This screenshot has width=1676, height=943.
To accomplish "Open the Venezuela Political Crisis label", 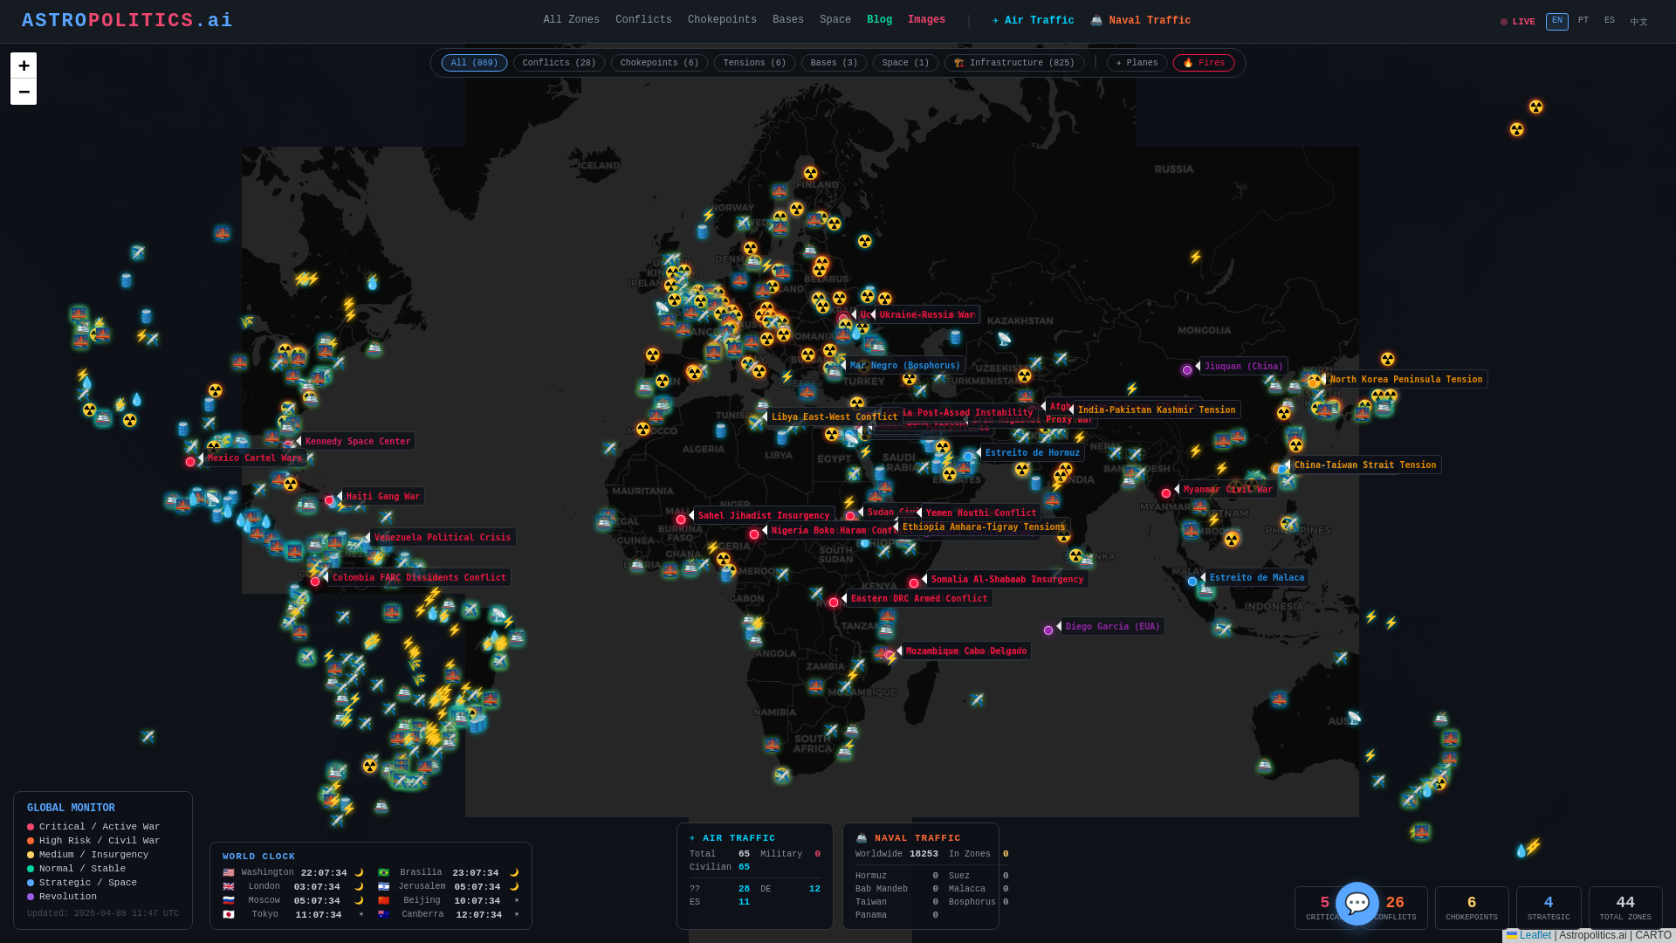I will [x=442, y=537].
